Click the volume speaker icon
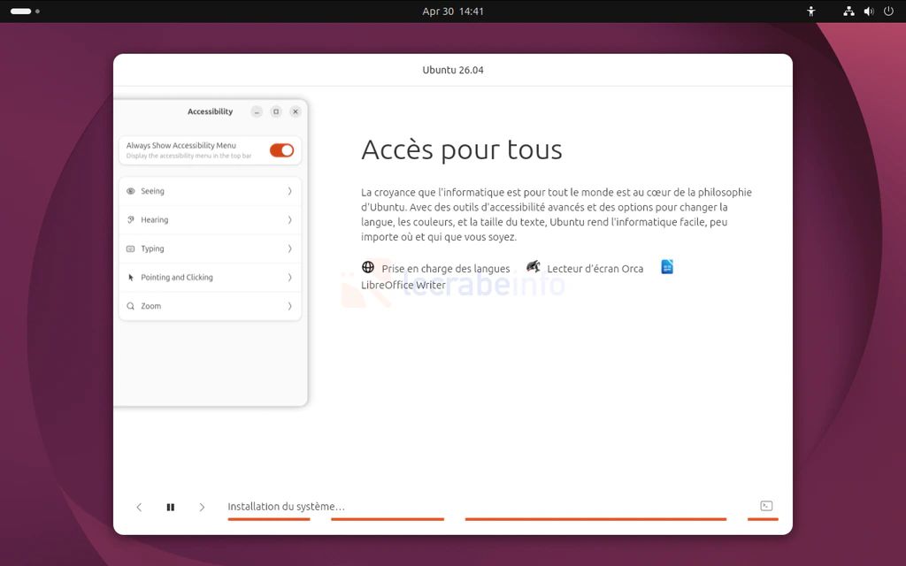906x566 pixels. 868,11
